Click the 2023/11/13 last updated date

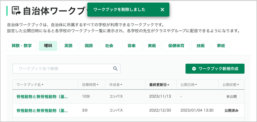(x=160, y=96)
